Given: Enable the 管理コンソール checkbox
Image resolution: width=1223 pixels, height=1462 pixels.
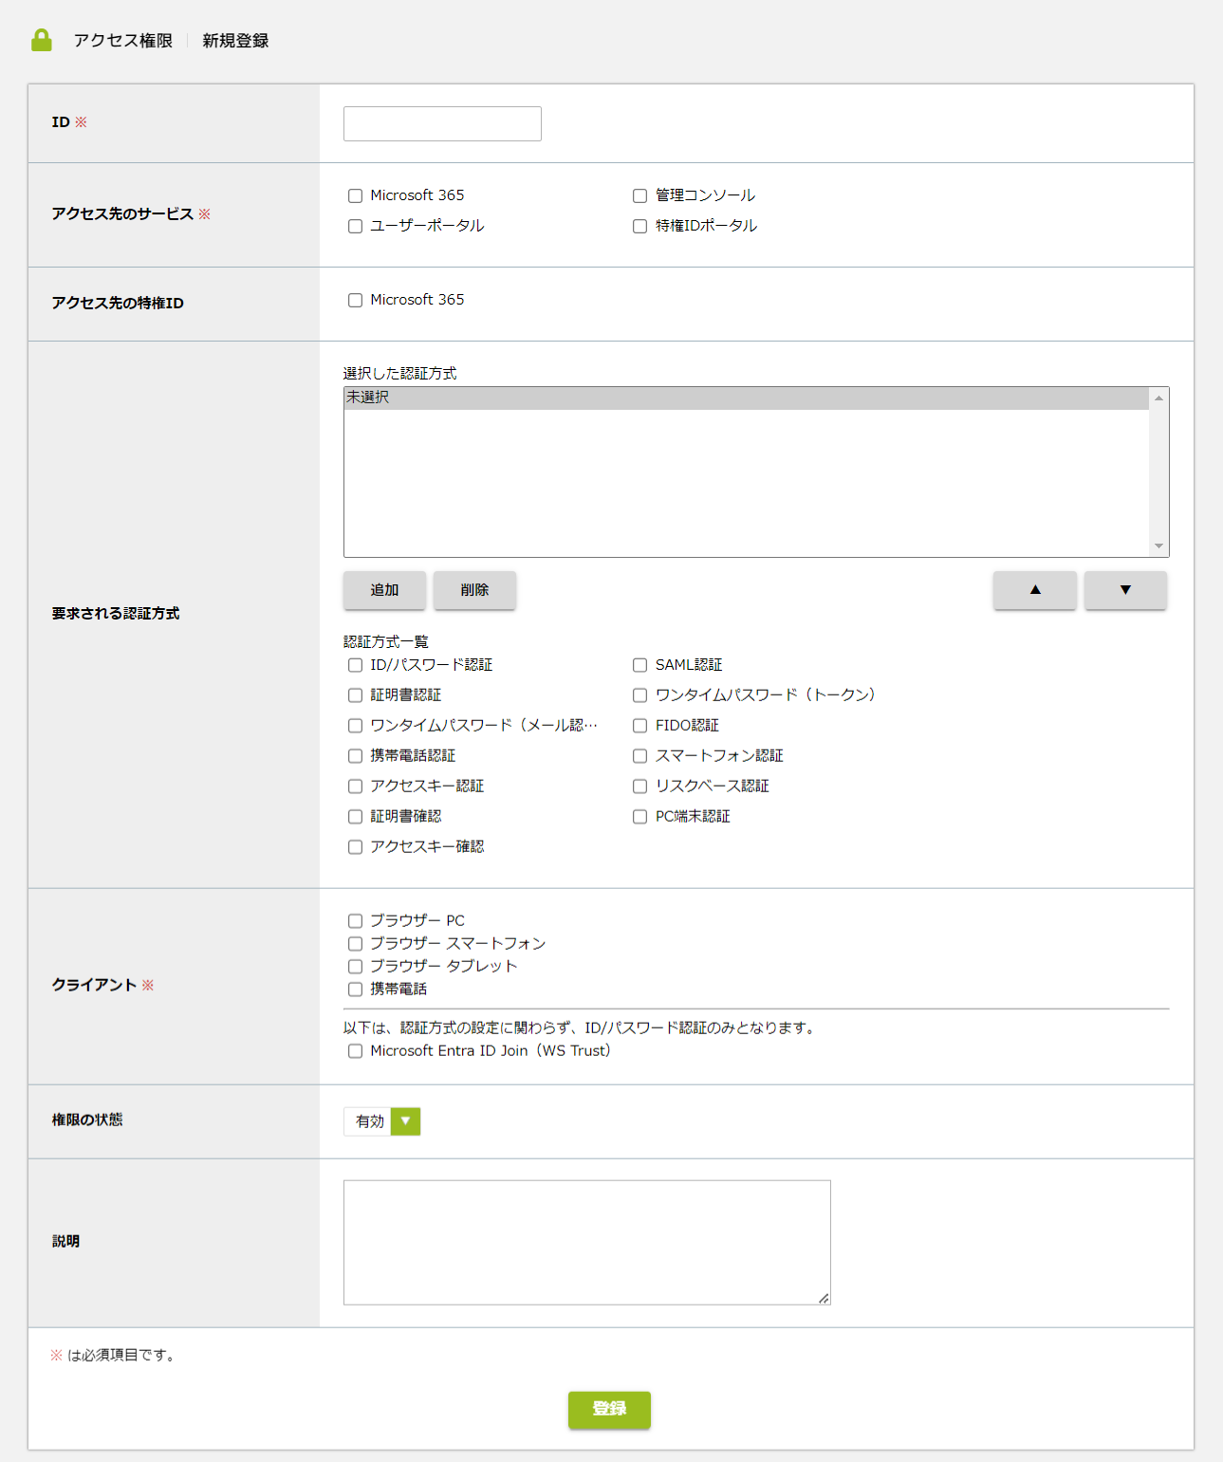Looking at the screenshot, I should [639, 195].
